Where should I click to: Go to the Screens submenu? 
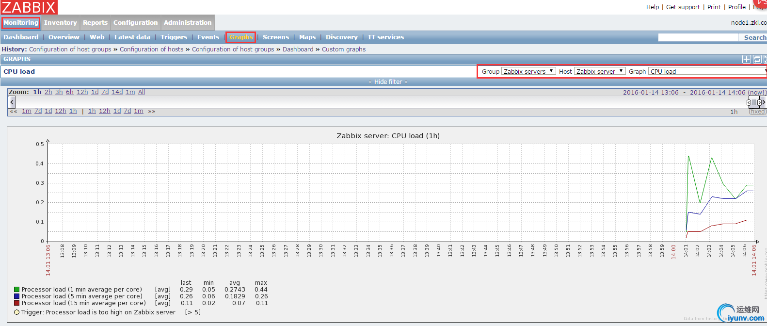point(276,37)
